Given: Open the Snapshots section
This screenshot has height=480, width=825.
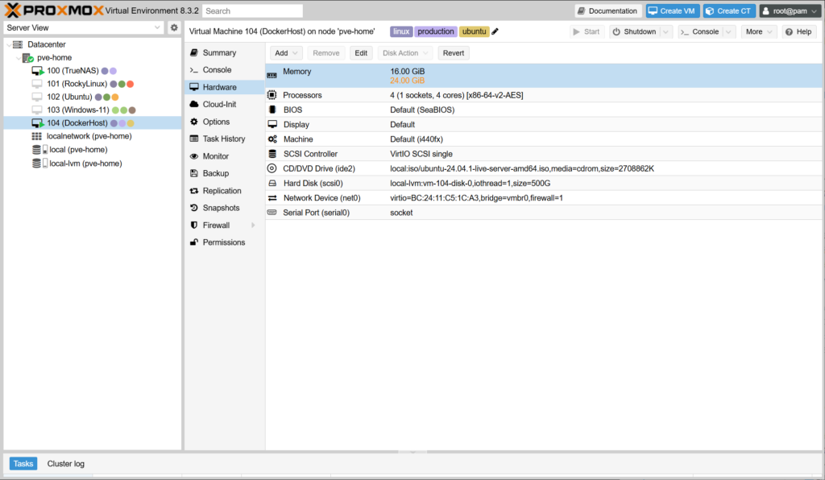Looking at the screenshot, I should pos(221,208).
